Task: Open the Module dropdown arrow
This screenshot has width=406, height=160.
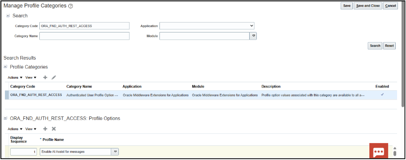Action: pos(253,36)
